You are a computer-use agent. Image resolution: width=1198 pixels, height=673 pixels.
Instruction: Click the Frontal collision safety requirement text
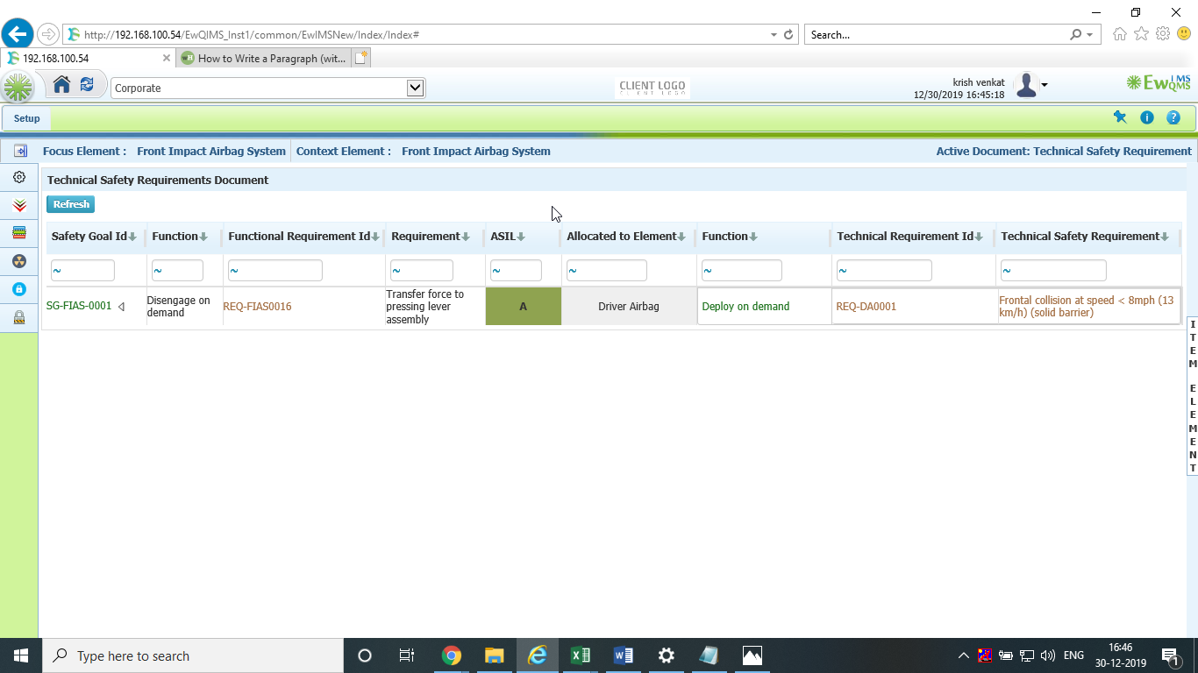tap(1087, 307)
